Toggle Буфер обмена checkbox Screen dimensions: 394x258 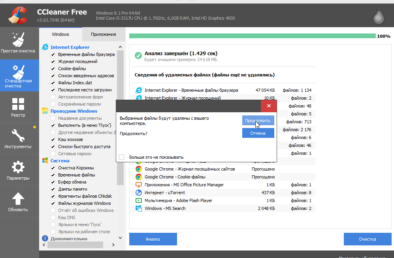click(53, 182)
